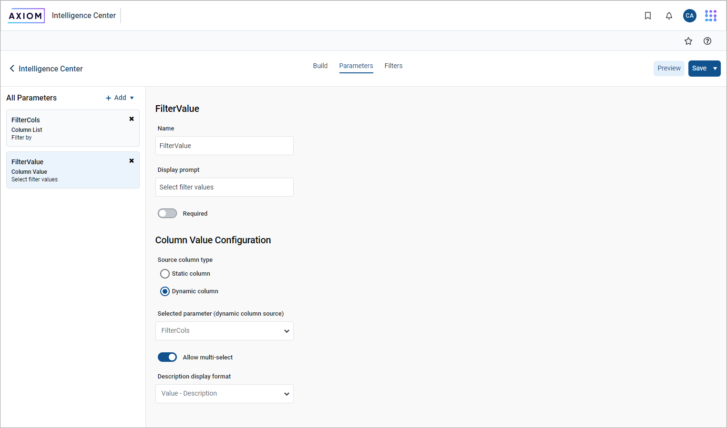This screenshot has height=428, width=727.
Task: Choose the Dynamic column radio option
Action: pos(165,291)
